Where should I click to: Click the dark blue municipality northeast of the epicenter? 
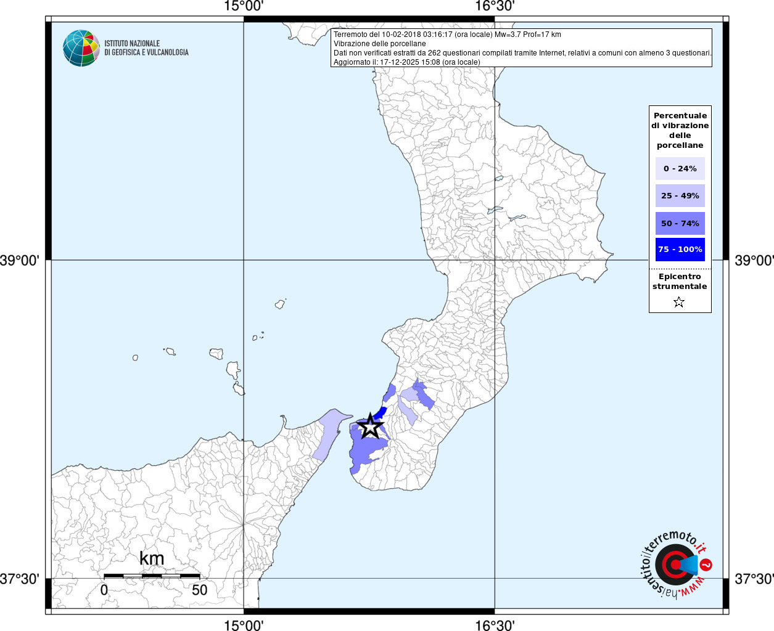(380, 412)
